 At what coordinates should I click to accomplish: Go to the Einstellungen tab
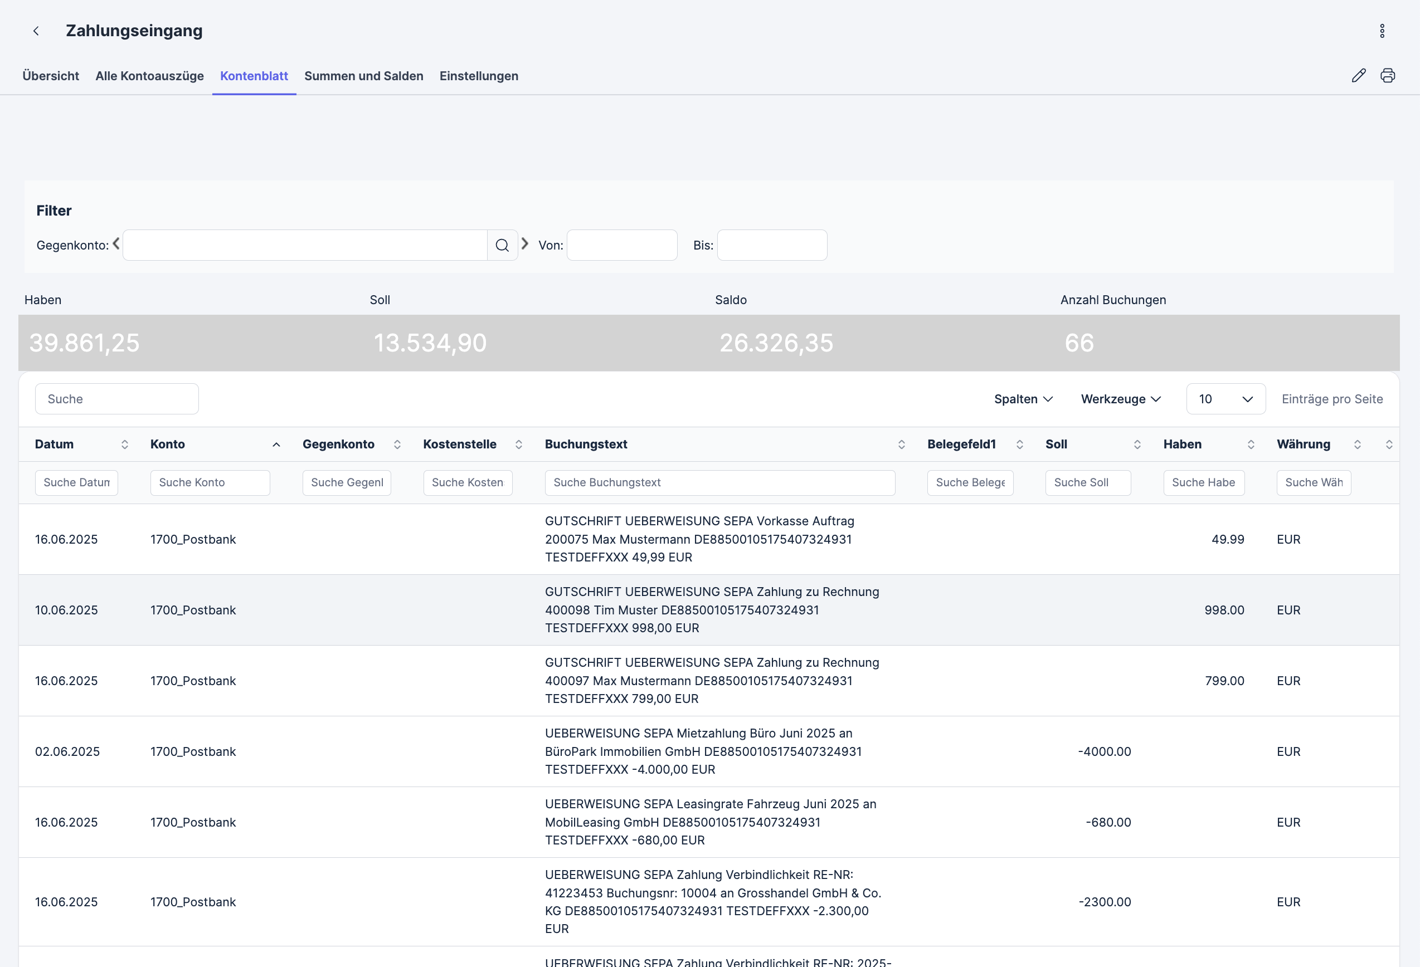478,76
